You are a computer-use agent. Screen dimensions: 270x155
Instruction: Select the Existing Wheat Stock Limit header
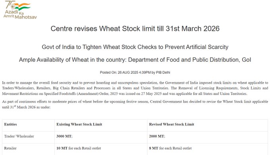click(79, 124)
